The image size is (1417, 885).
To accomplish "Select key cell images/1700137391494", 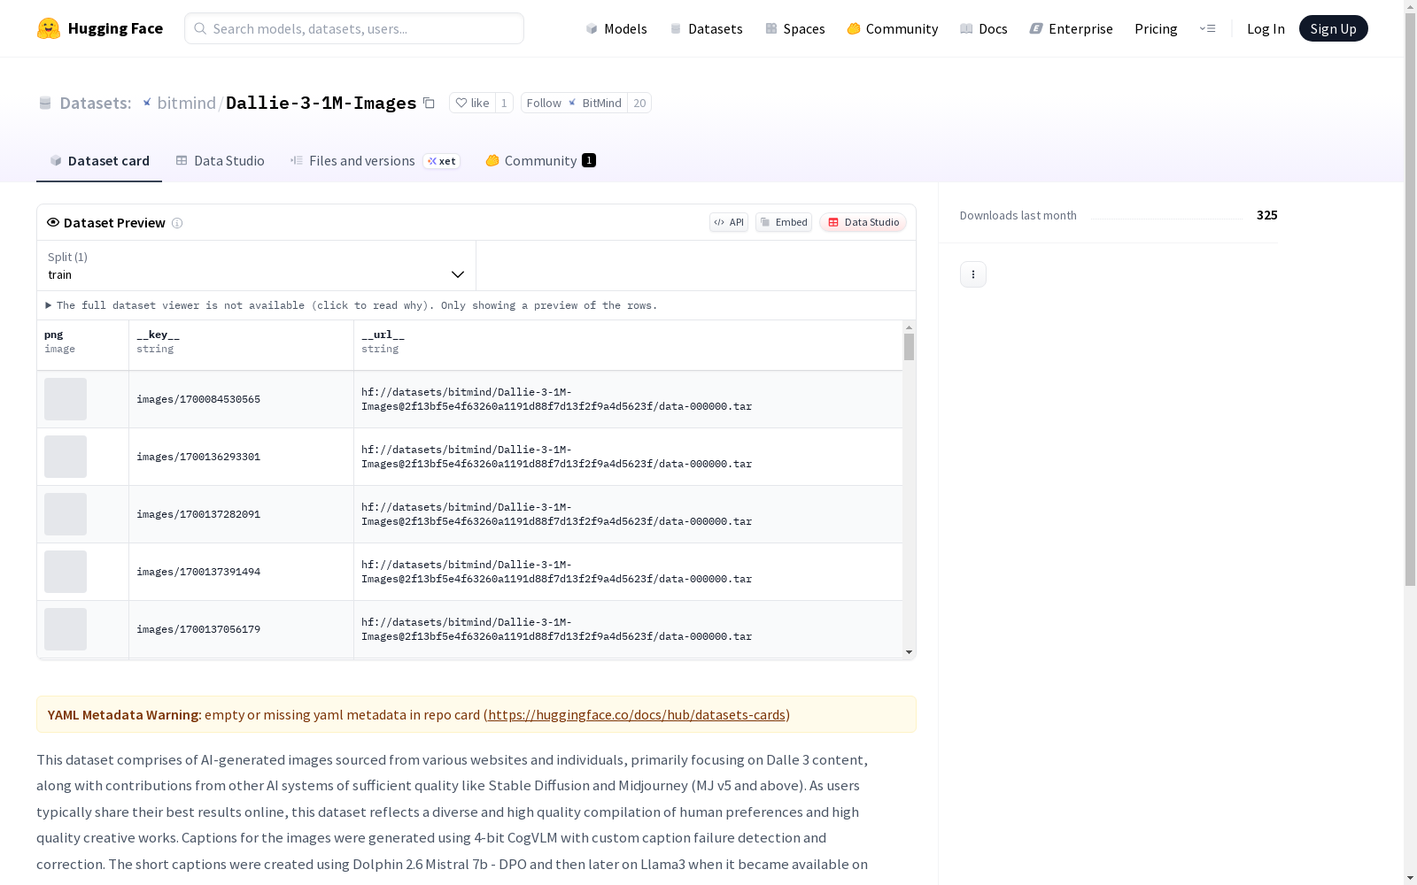I will coord(241,572).
